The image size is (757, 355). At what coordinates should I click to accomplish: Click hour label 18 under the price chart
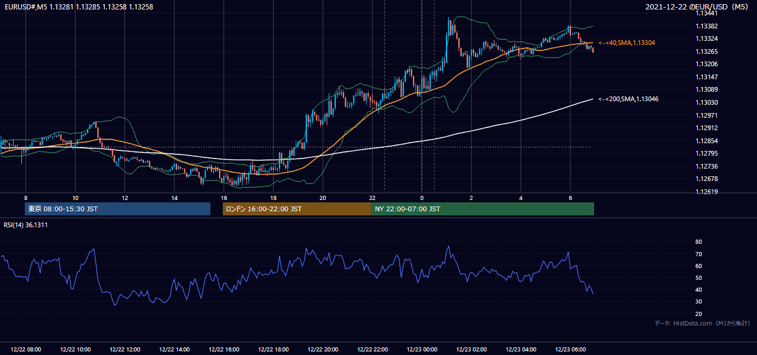pyautogui.click(x=273, y=198)
